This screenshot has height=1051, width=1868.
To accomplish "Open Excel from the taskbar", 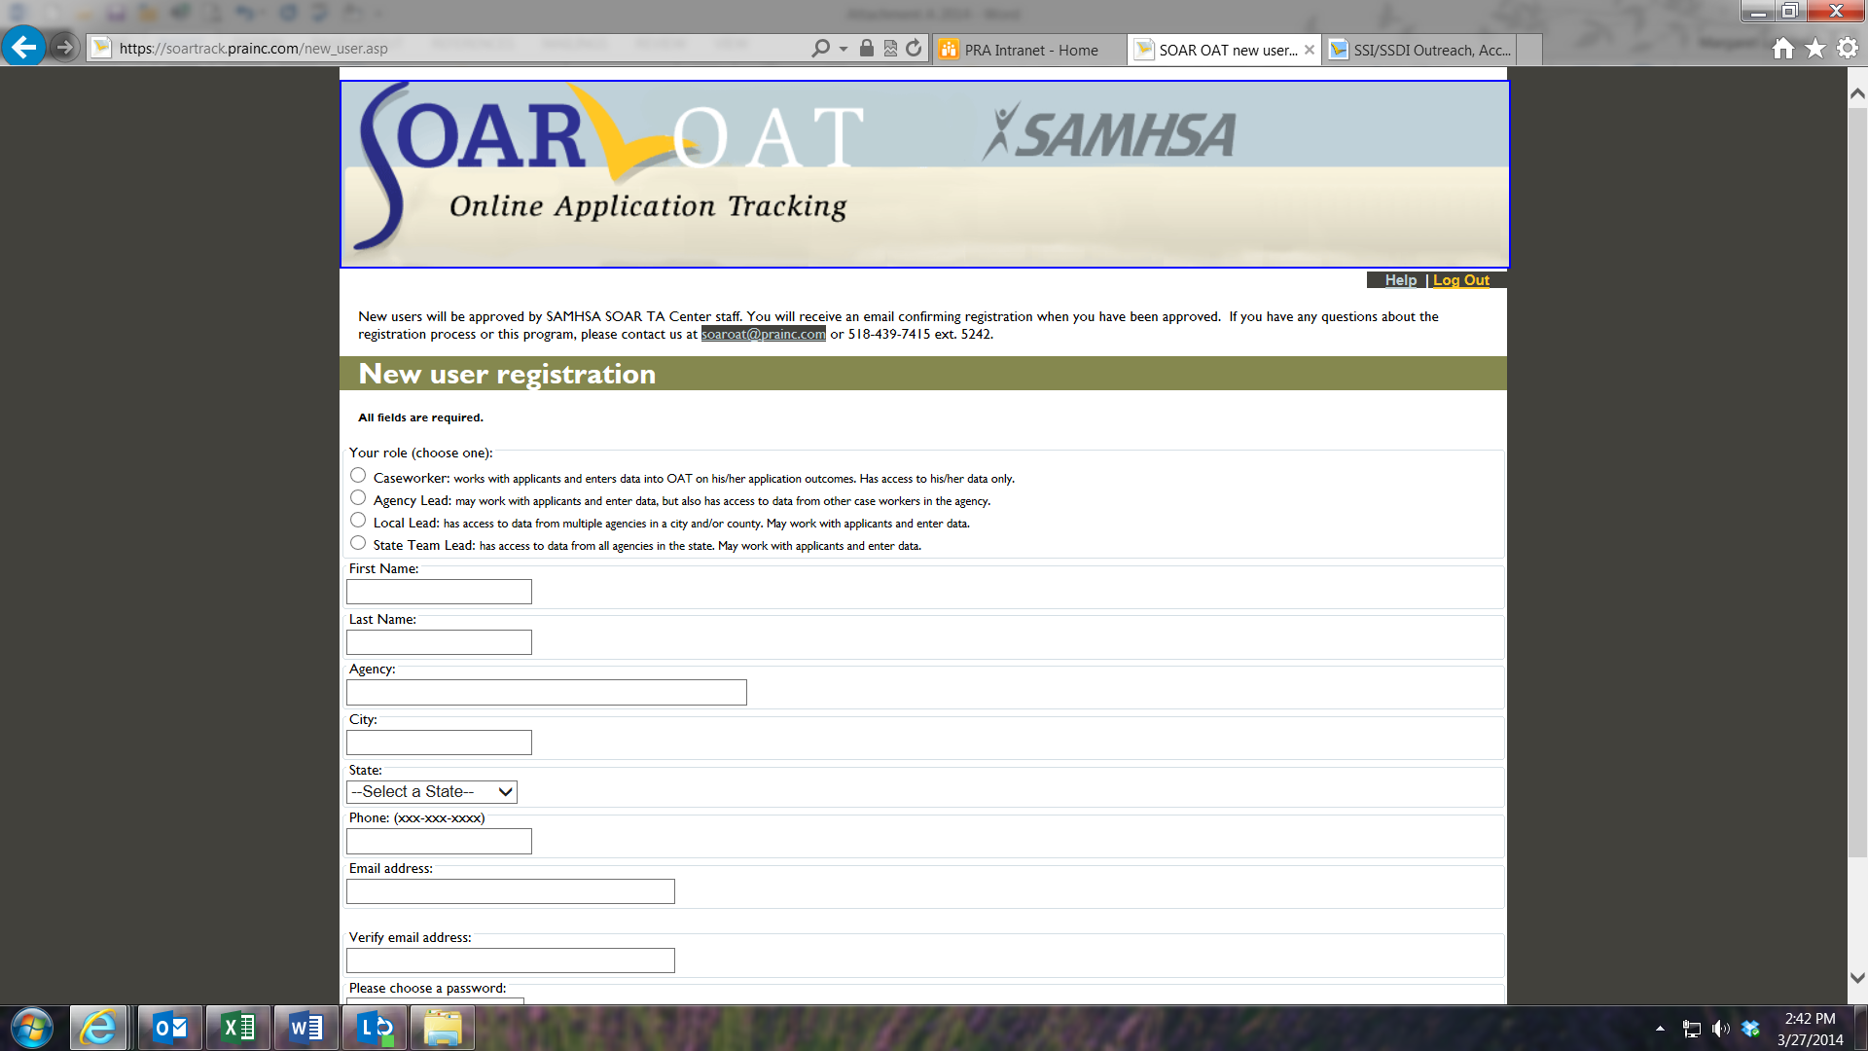I will [238, 1028].
